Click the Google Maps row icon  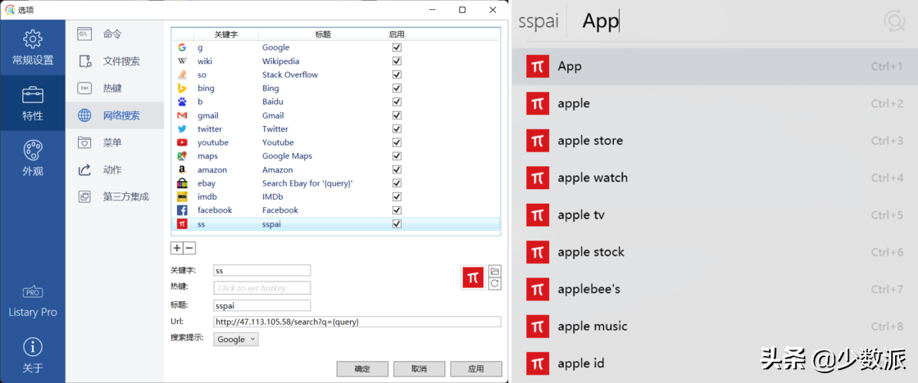coord(182,156)
